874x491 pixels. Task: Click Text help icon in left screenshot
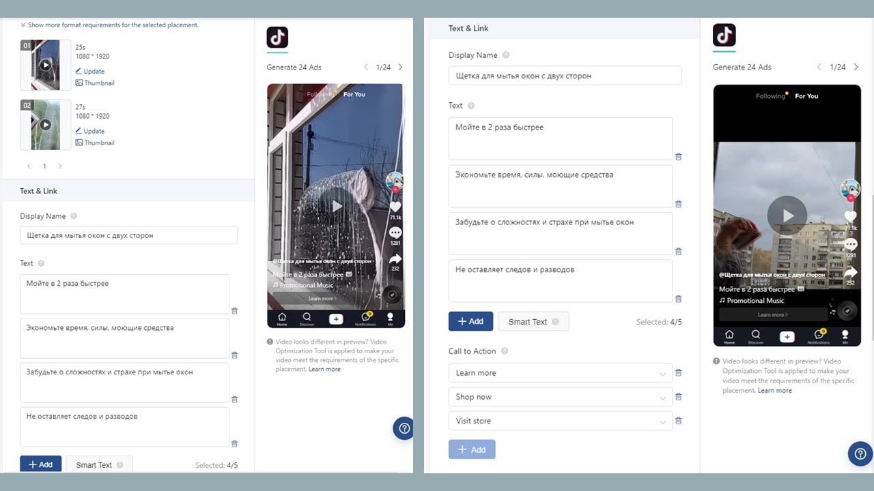(41, 263)
